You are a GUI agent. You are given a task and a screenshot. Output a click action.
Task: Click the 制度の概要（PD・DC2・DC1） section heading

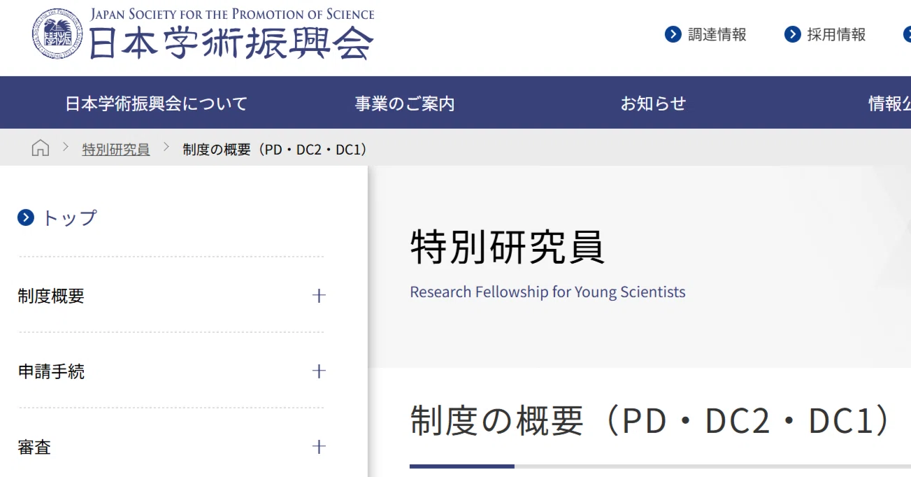click(x=652, y=420)
